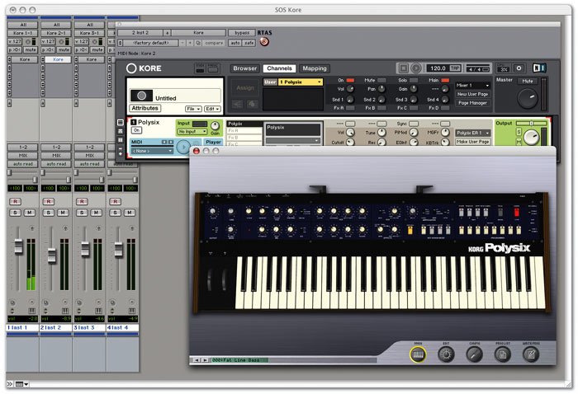Toggle the Kore channel Solo indicator
Image resolution: width=578 pixels, height=394 pixels.
click(x=414, y=80)
